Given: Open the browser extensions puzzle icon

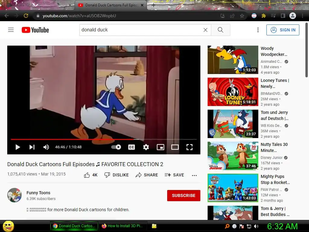Looking at the screenshot, I should [264, 16].
